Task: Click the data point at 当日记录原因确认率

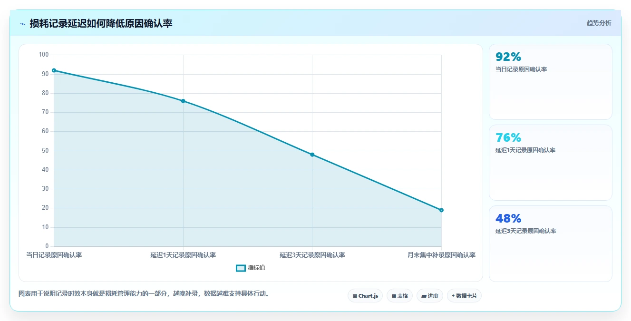Action: click(x=54, y=70)
